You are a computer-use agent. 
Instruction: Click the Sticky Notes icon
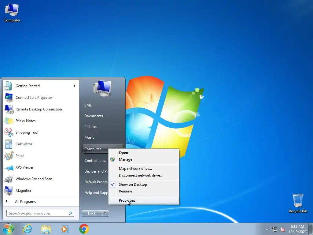coord(9,121)
